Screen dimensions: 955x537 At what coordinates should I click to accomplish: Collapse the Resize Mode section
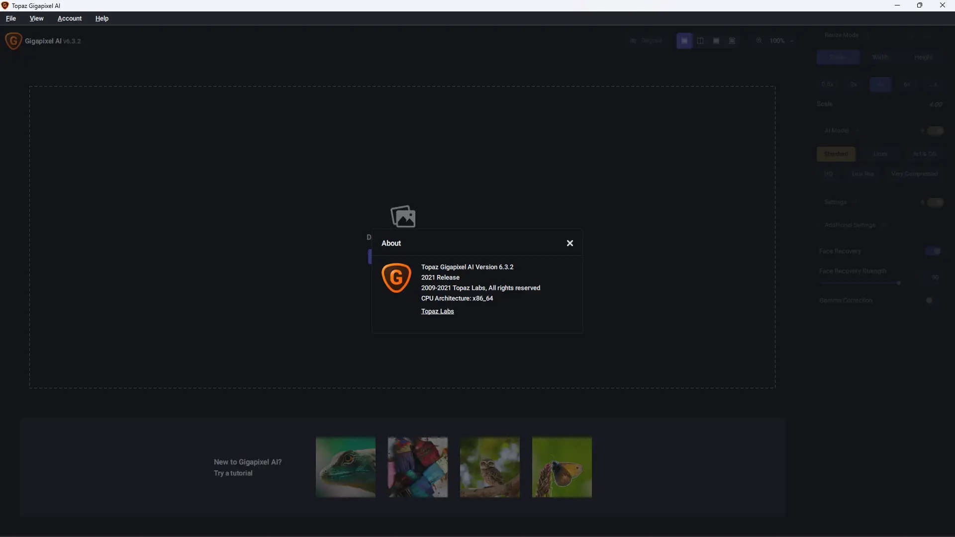coord(841,35)
